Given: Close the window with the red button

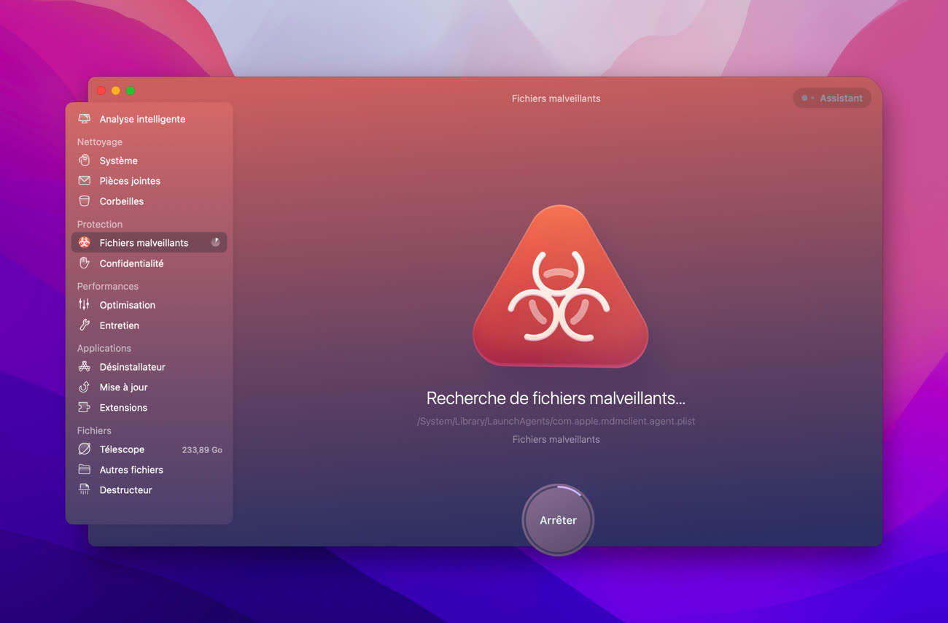Looking at the screenshot, I should coord(101,90).
